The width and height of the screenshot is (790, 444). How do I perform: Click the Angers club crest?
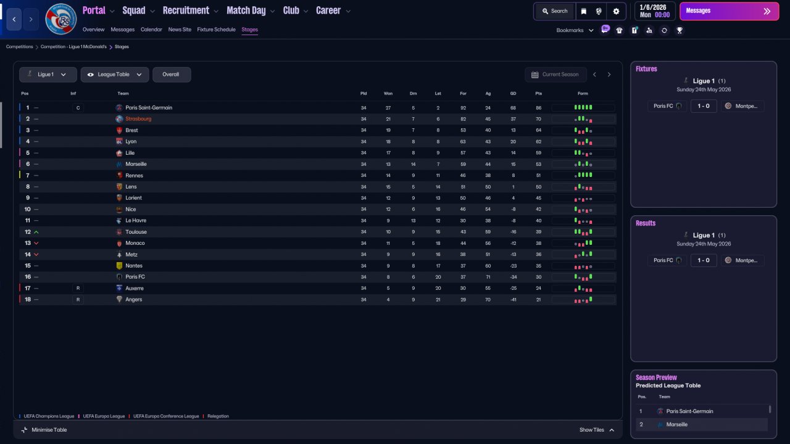tap(119, 300)
